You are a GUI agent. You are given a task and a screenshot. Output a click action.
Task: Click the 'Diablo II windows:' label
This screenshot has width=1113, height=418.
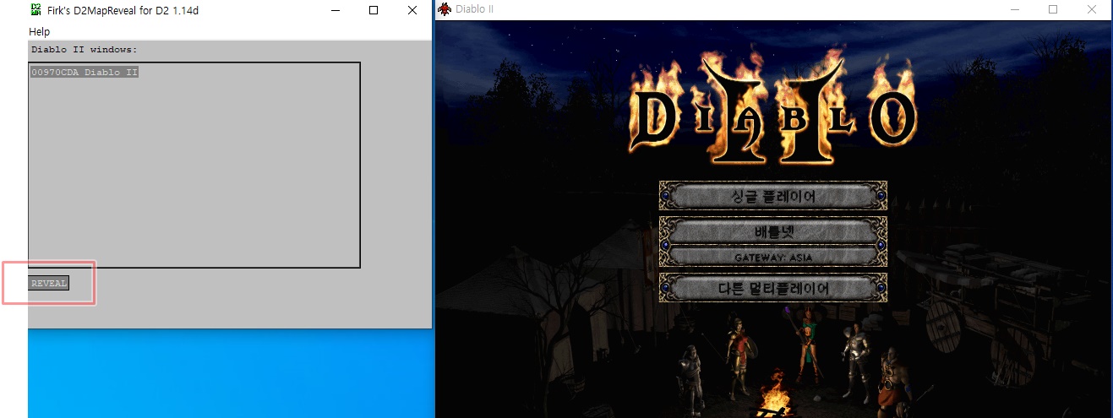84,50
